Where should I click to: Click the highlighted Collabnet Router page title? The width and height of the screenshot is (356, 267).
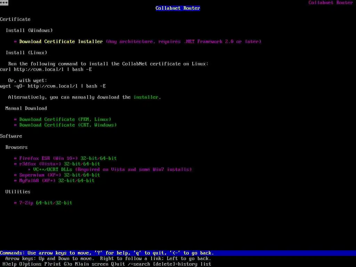click(178, 8)
